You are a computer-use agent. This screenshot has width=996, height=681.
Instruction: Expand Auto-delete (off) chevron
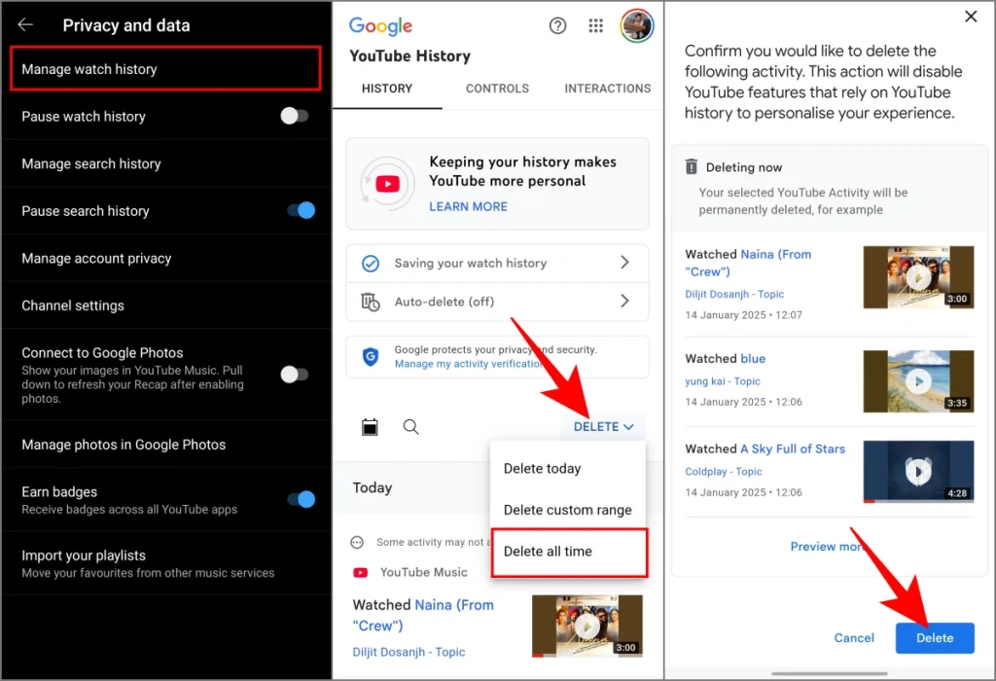(625, 302)
